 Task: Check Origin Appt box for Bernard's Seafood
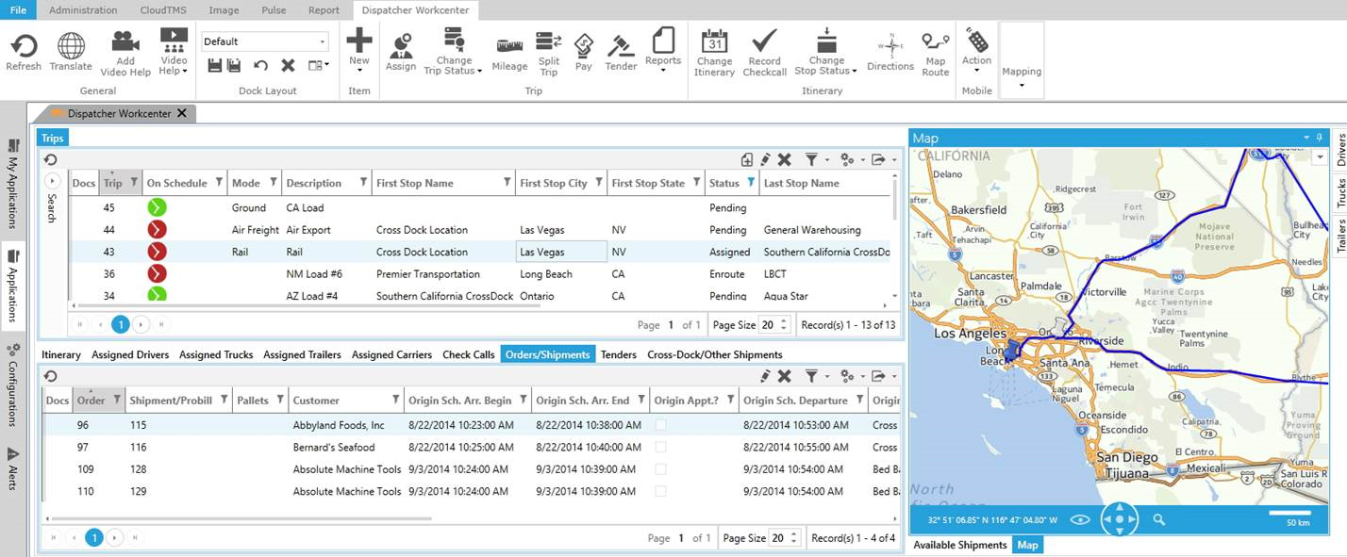click(x=660, y=448)
